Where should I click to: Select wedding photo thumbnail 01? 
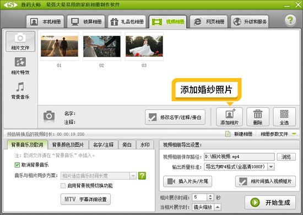(59, 46)
